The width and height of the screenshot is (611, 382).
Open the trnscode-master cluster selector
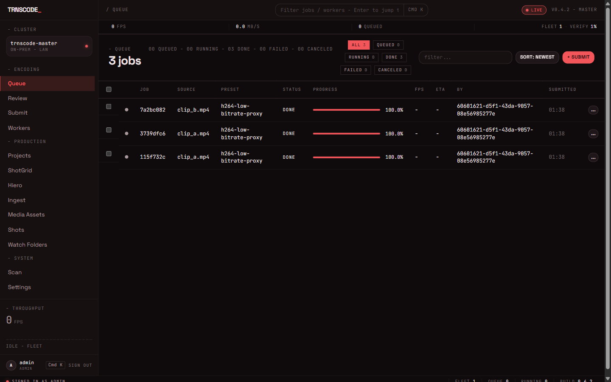pos(49,46)
